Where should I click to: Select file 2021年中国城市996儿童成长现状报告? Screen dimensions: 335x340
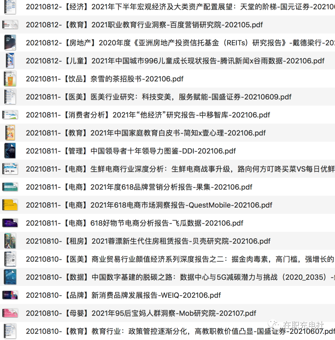[175, 61]
